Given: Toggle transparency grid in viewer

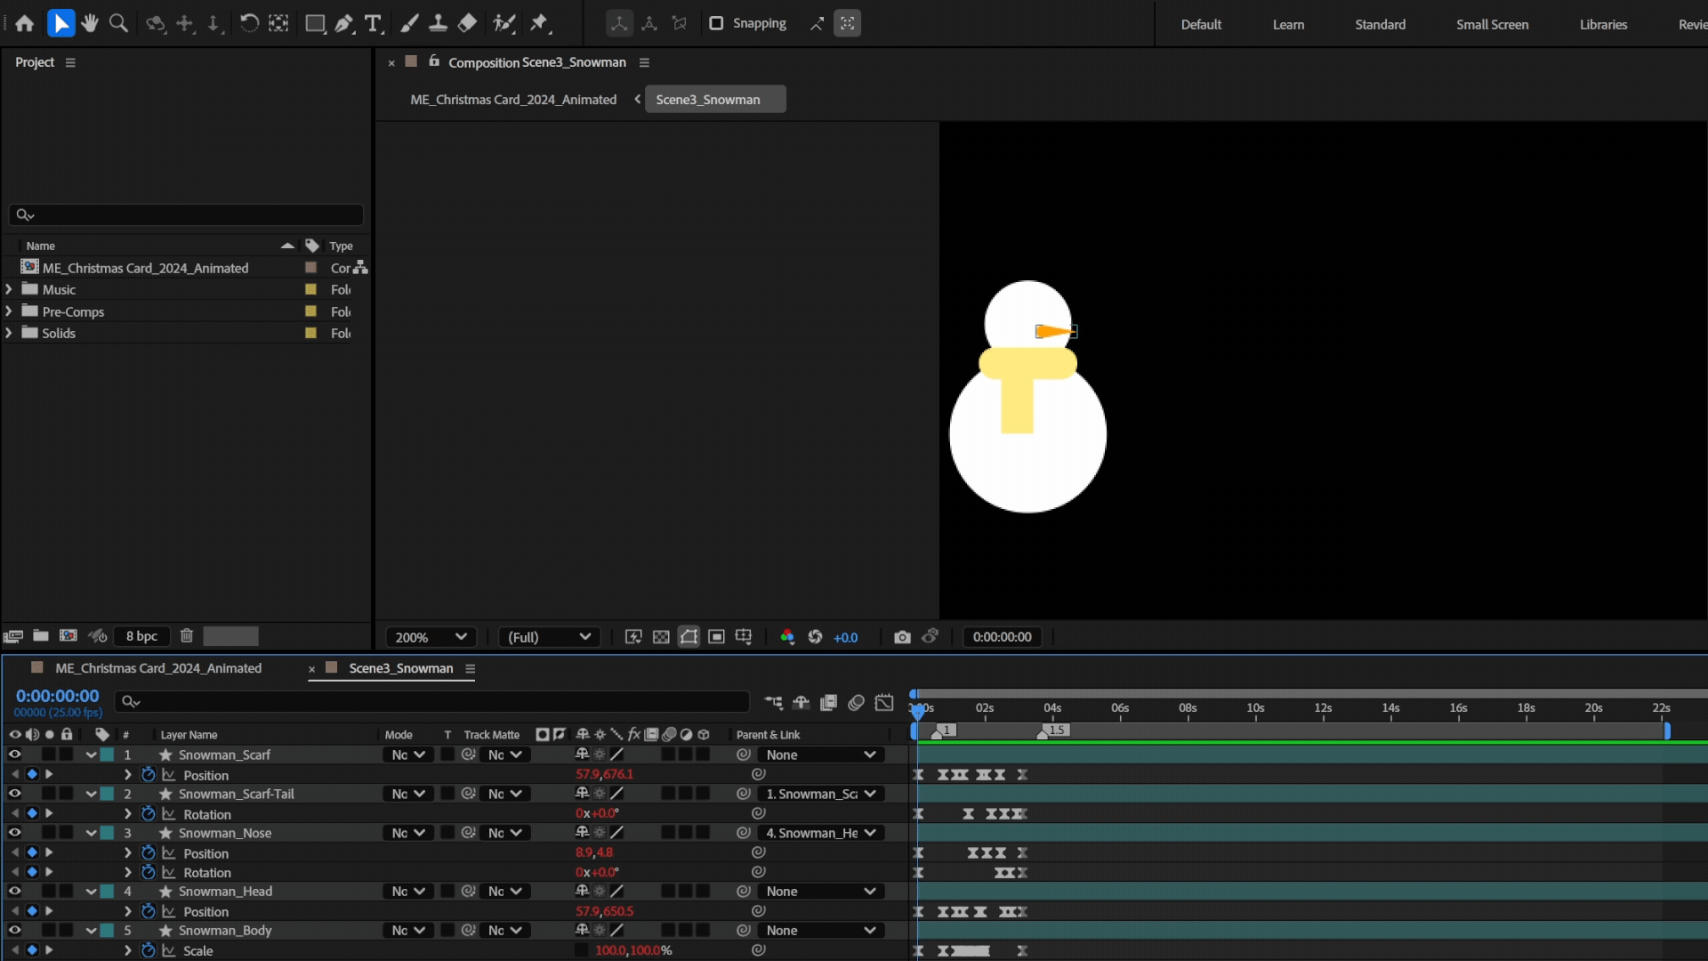Looking at the screenshot, I should coord(661,637).
